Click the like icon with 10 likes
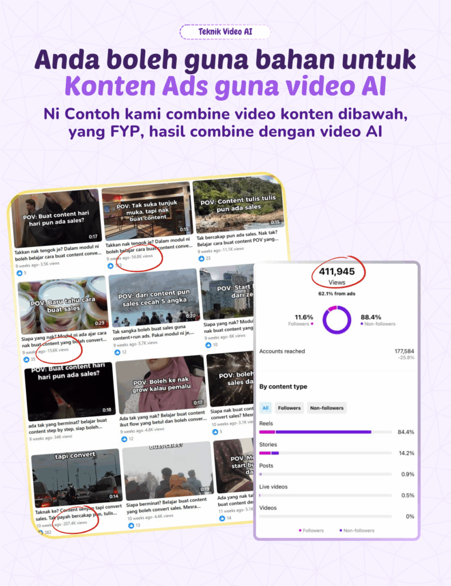The height and width of the screenshot is (586, 451). [x=208, y=345]
